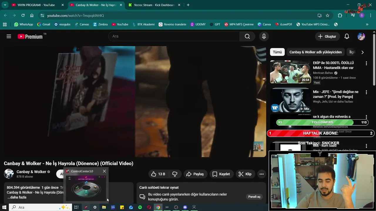Open globe bookmark at bar end
This screenshot has width=376, height=211.
336,24
